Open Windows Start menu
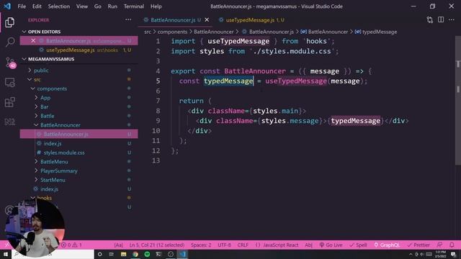Viewport: 461px width, 259px height. pos(6,254)
